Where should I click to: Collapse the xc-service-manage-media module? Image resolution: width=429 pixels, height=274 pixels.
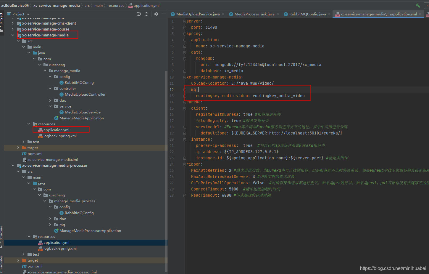(x=13, y=35)
